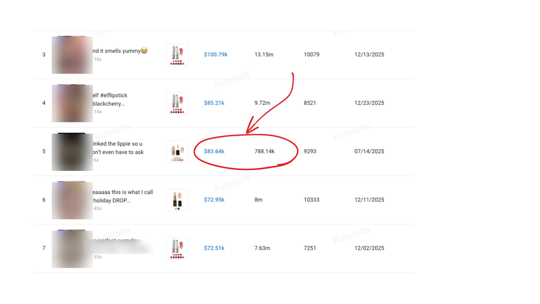Viewport: 540px width, 304px height.
Task: Click the 7251 items sold value
Action: (x=310, y=248)
